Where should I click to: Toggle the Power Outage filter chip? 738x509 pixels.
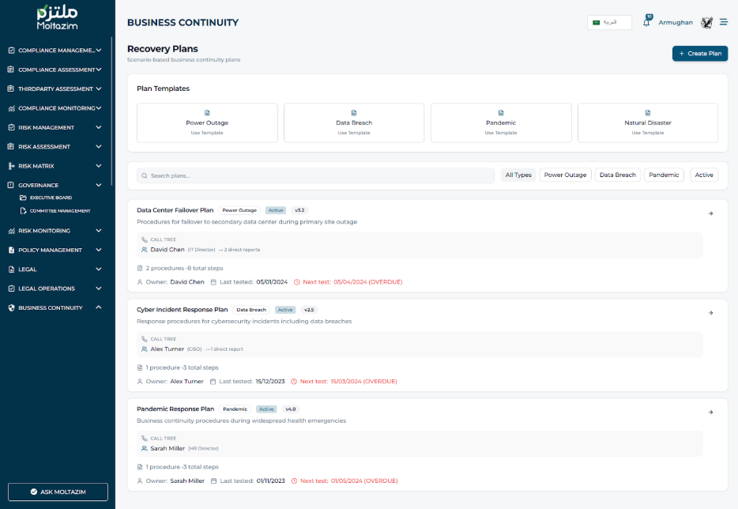click(565, 175)
